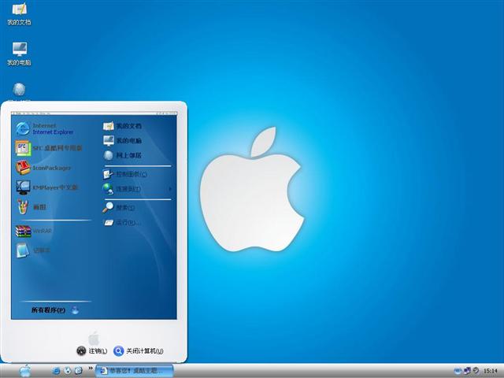Expand 所有程序(P) all programs list
The width and height of the screenshot is (504, 378).
click(x=54, y=309)
